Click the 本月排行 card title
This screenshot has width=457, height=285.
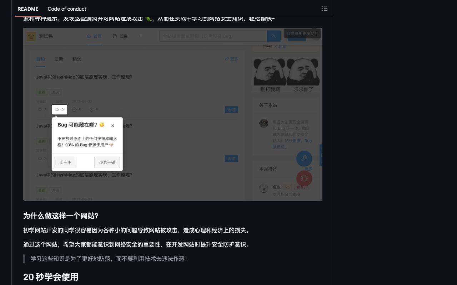pos(268,169)
